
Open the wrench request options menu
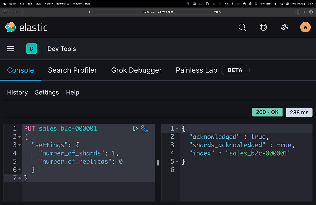pyautogui.click(x=144, y=128)
